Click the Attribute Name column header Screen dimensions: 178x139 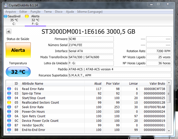click(52, 83)
